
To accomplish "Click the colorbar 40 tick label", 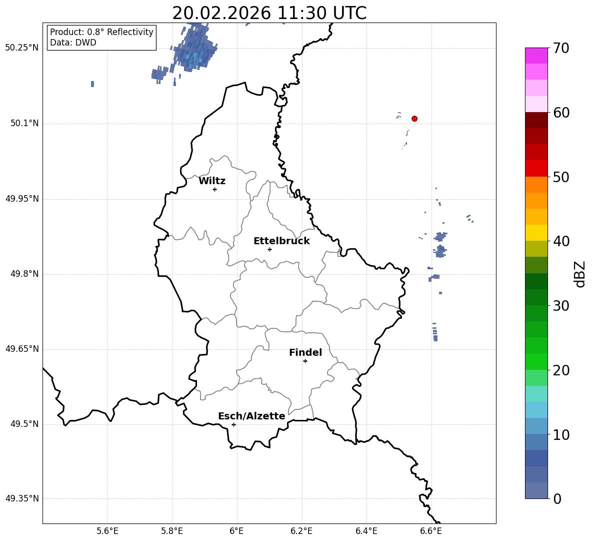I will pyautogui.click(x=561, y=241).
